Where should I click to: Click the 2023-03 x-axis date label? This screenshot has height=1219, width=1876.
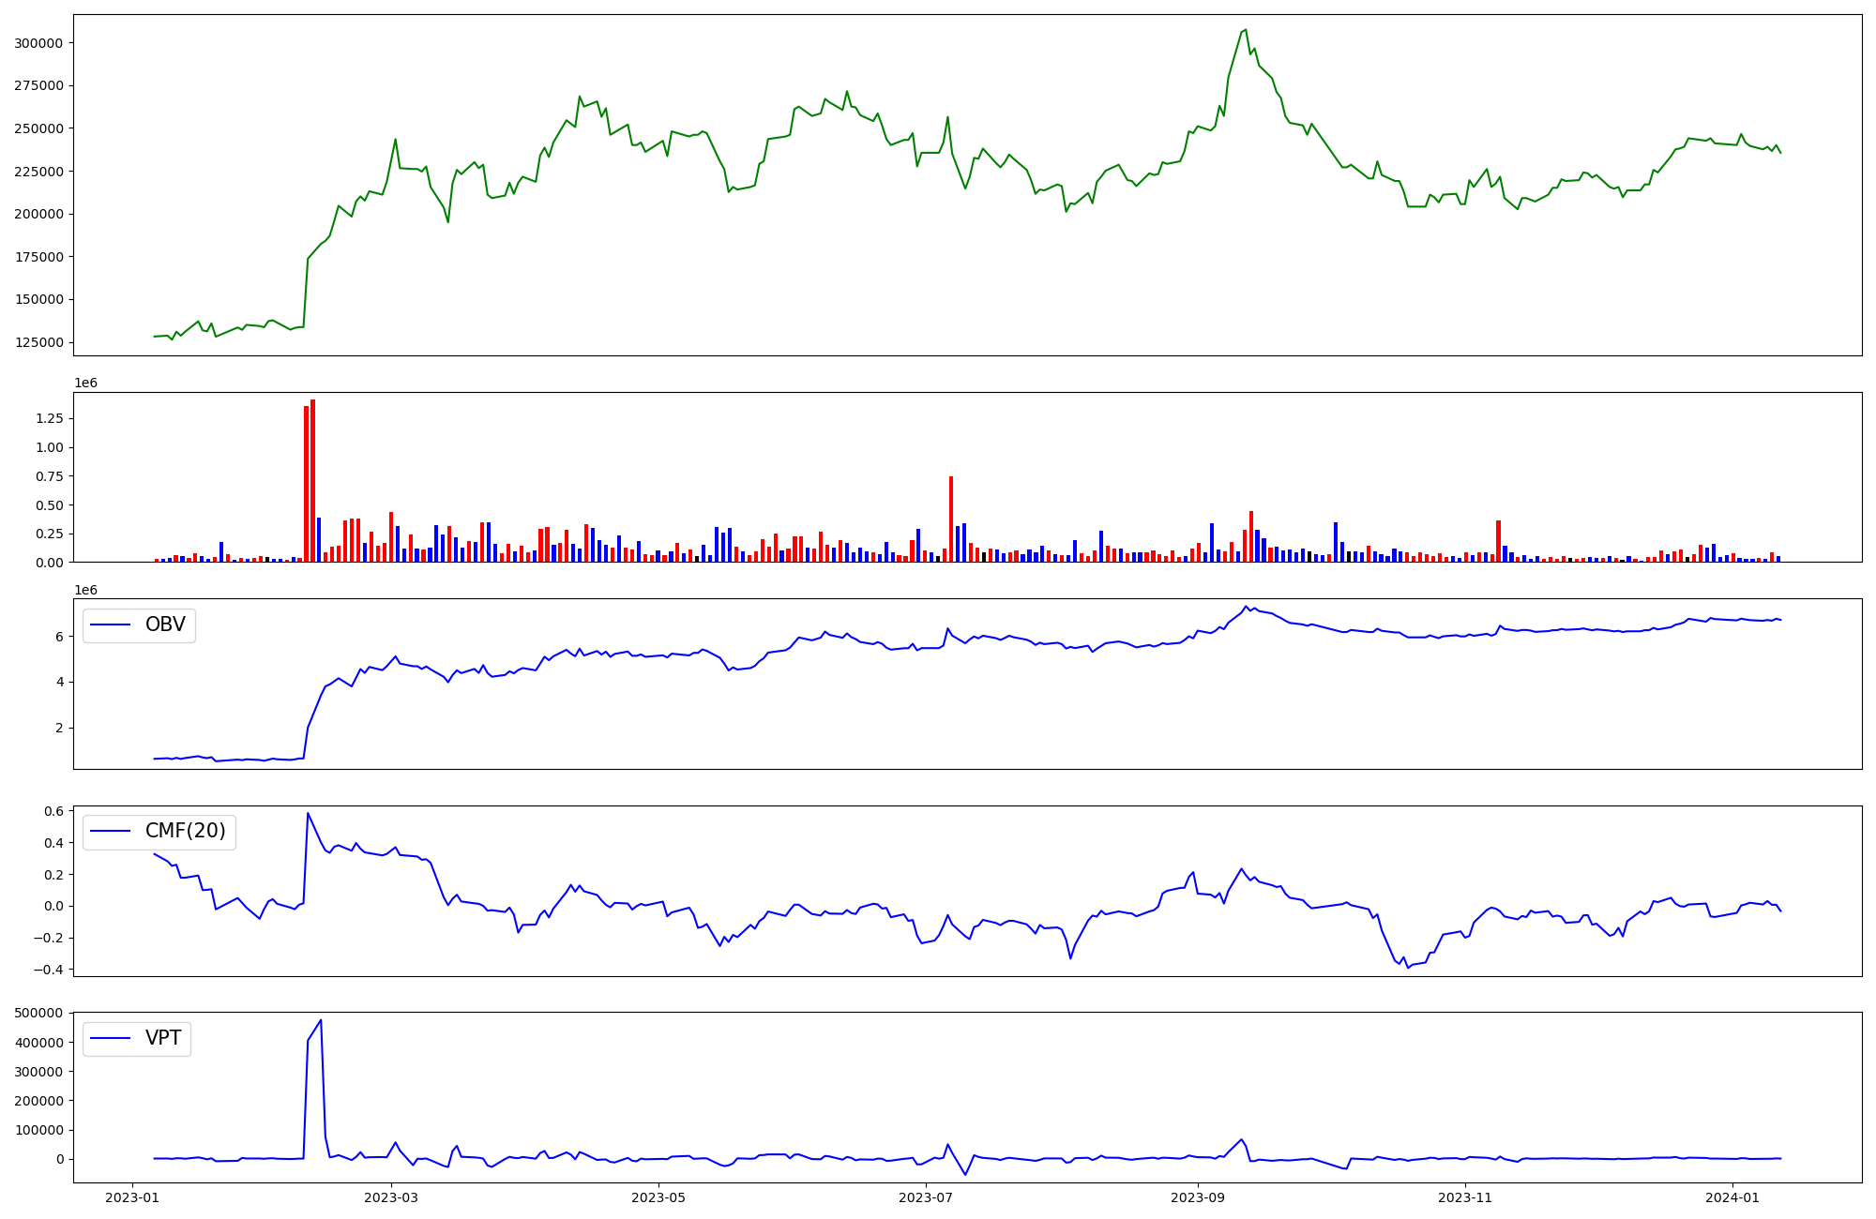(390, 1197)
